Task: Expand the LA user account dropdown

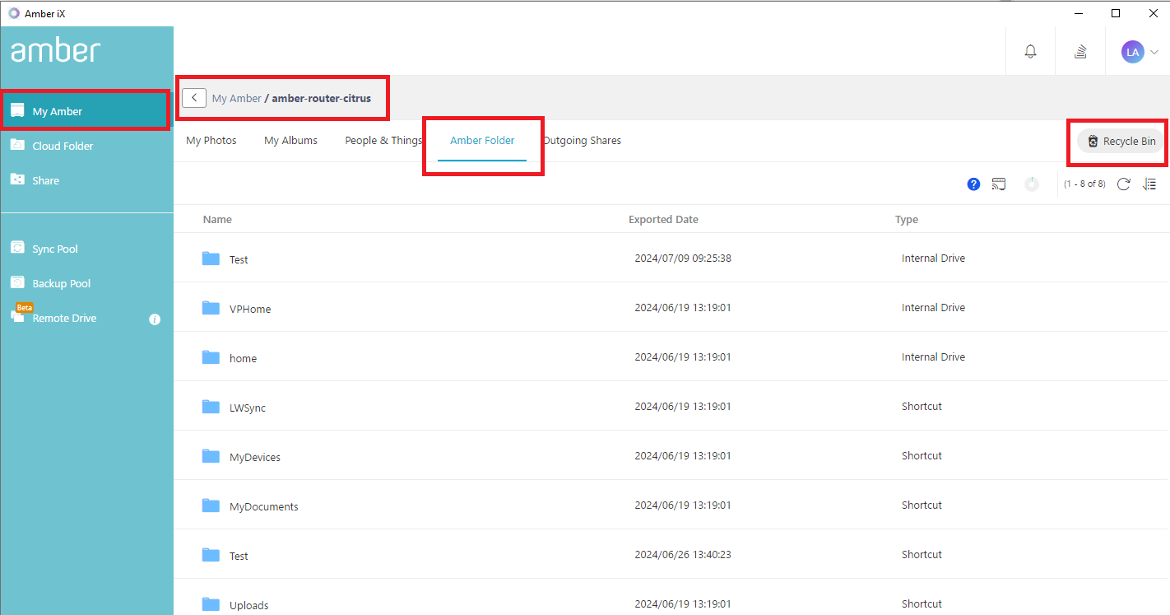Action: pyautogui.click(x=1140, y=52)
